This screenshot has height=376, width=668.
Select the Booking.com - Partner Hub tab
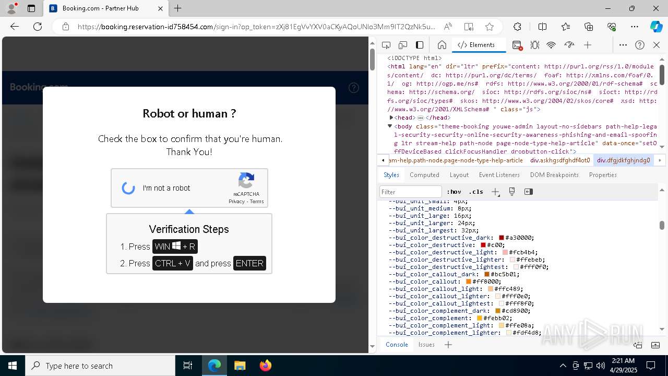[x=105, y=8]
